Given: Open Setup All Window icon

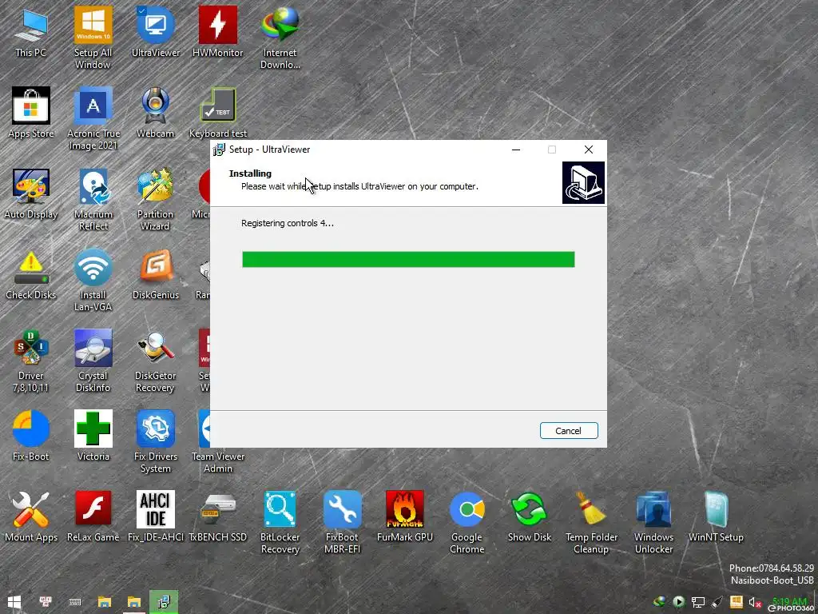Looking at the screenshot, I should pyautogui.click(x=93, y=38).
